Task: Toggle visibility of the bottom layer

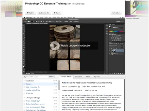Action: [x=110, y=54]
